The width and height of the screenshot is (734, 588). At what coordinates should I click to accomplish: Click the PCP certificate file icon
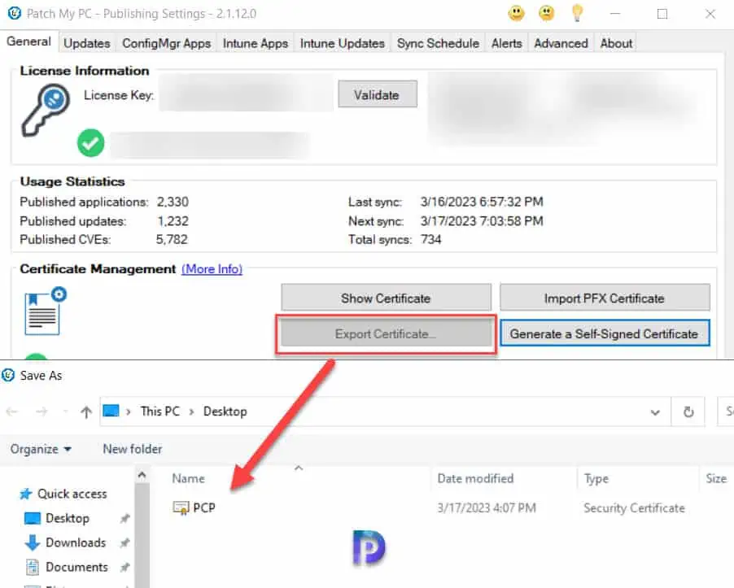click(181, 508)
